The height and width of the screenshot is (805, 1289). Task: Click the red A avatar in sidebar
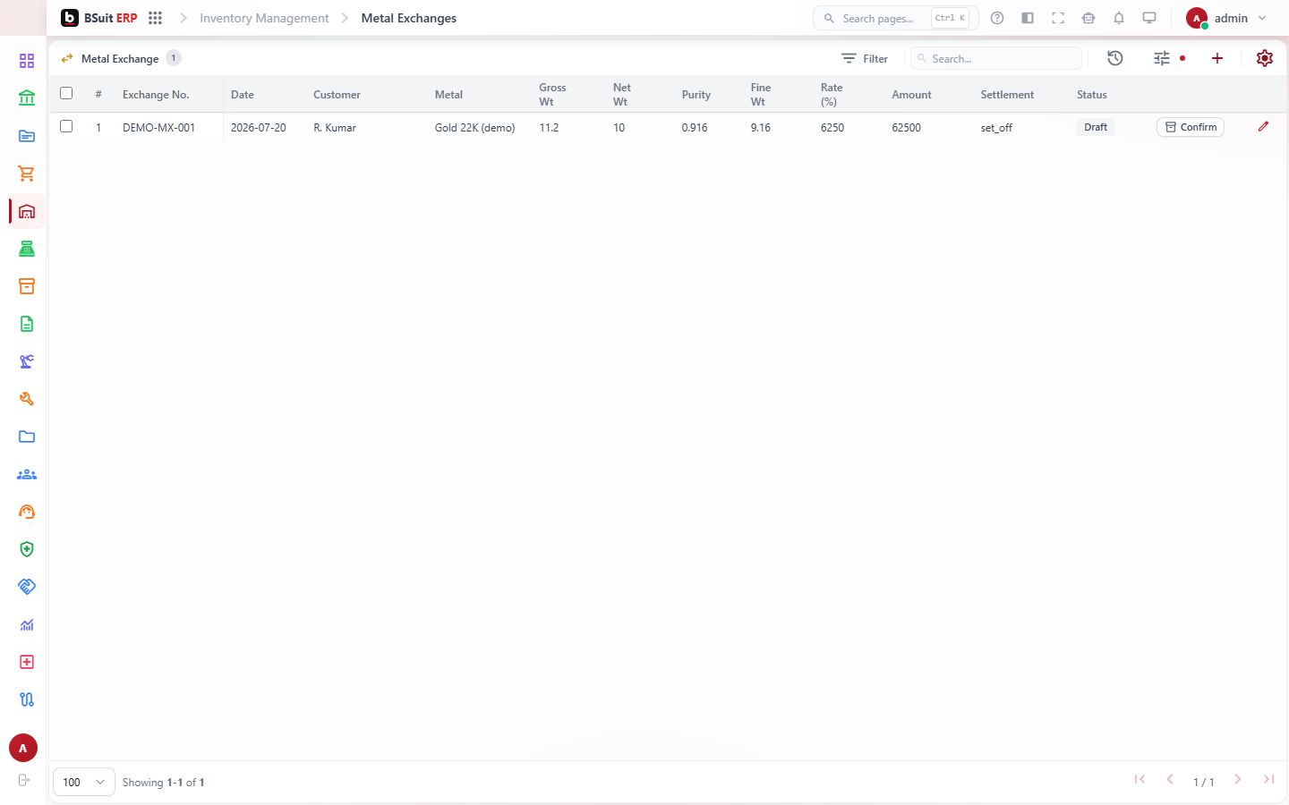tap(23, 748)
